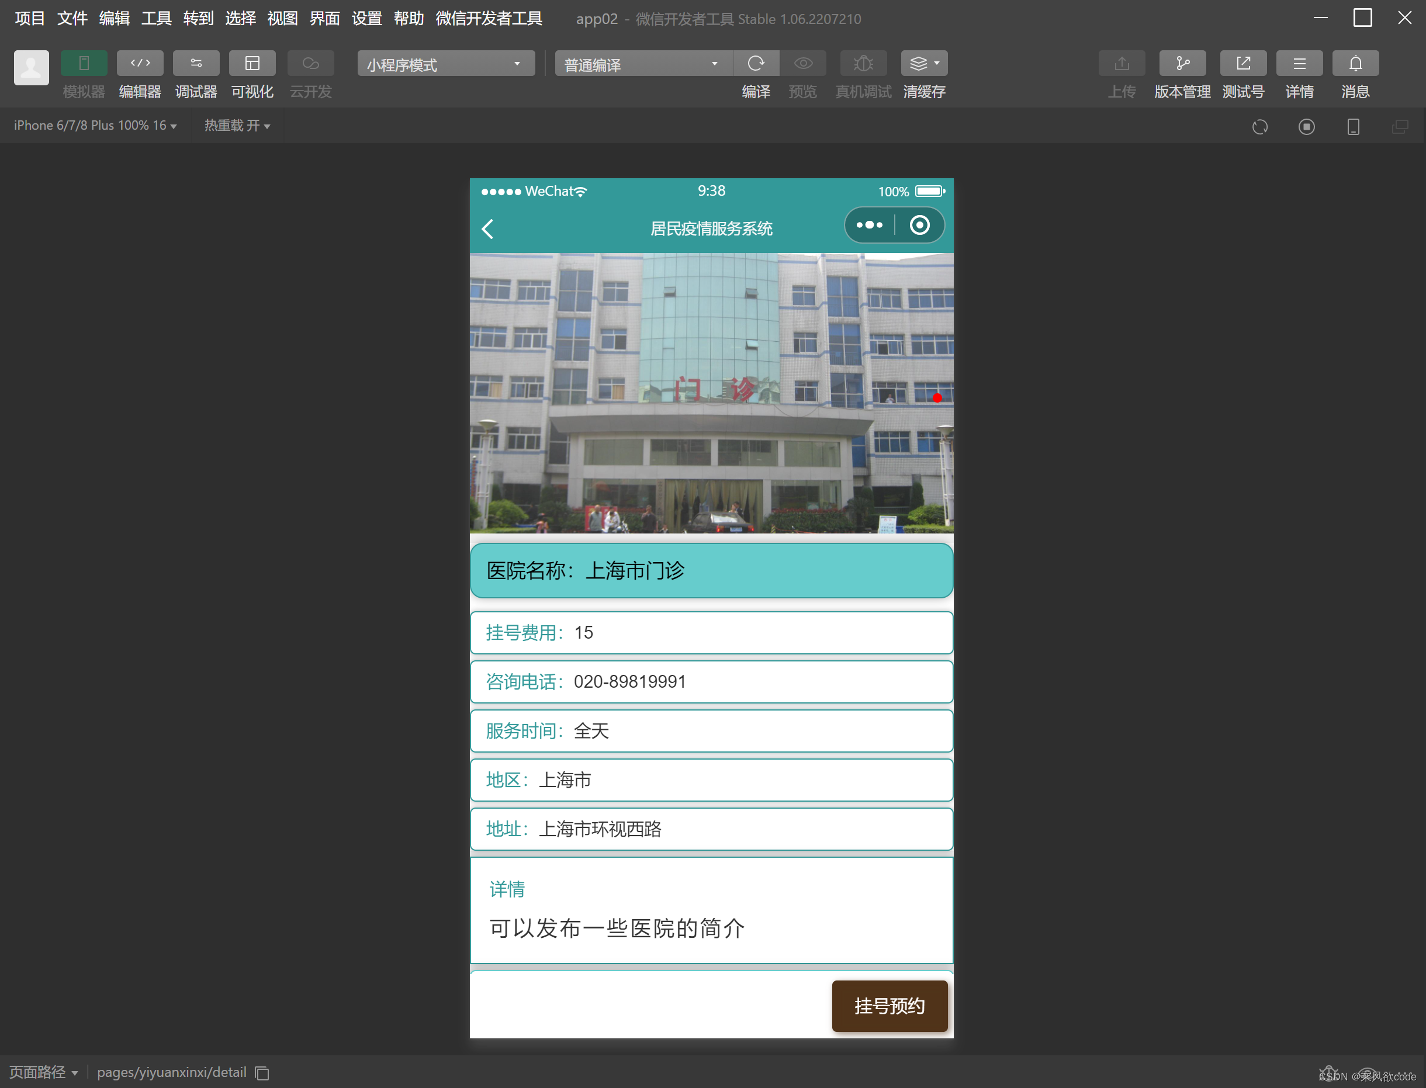This screenshot has height=1088, width=1426.
Task: Open the 设置 menu
Action: coord(366,18)
